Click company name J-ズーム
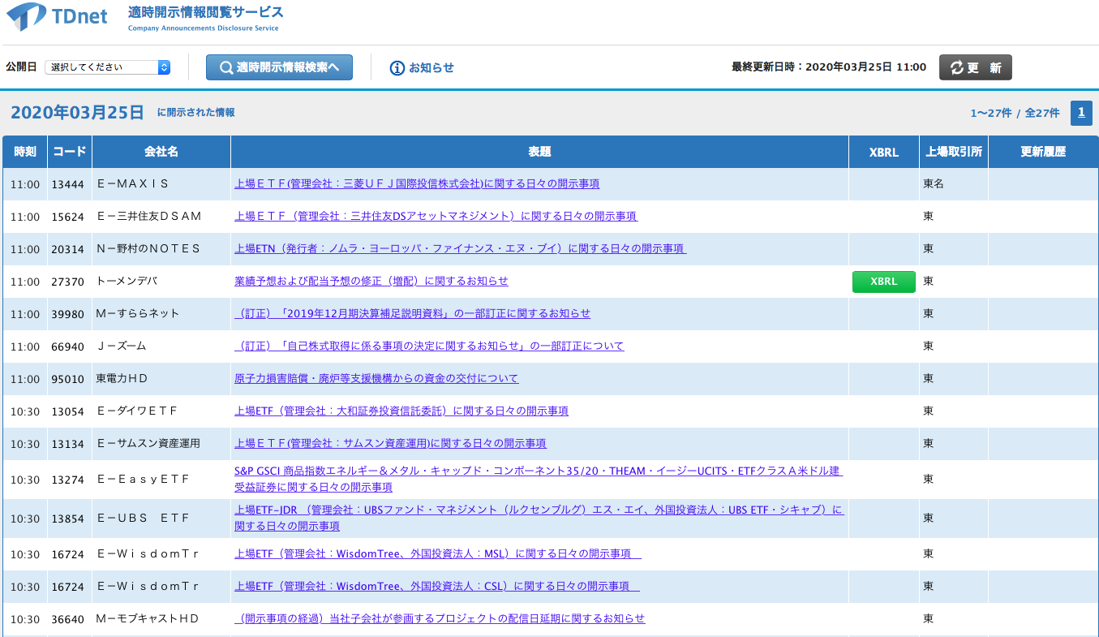This screenshot has height=637, width=1099. click(122, 346)
